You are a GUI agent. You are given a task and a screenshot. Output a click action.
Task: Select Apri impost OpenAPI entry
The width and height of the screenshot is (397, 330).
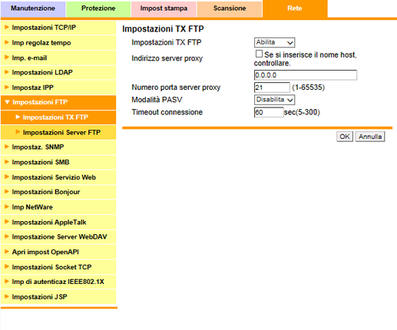tap(58, 252)
